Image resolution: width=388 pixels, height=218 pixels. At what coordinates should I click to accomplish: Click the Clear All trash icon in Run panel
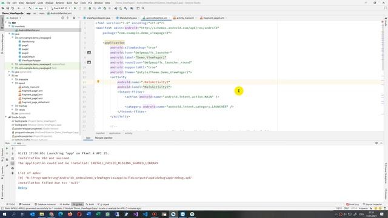pyautogui.click(x=13, y=173)
